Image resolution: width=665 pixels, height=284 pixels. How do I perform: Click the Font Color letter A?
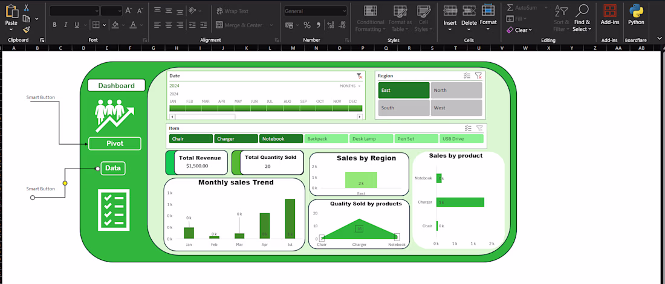pyautogui.click(x=134, y=25)
